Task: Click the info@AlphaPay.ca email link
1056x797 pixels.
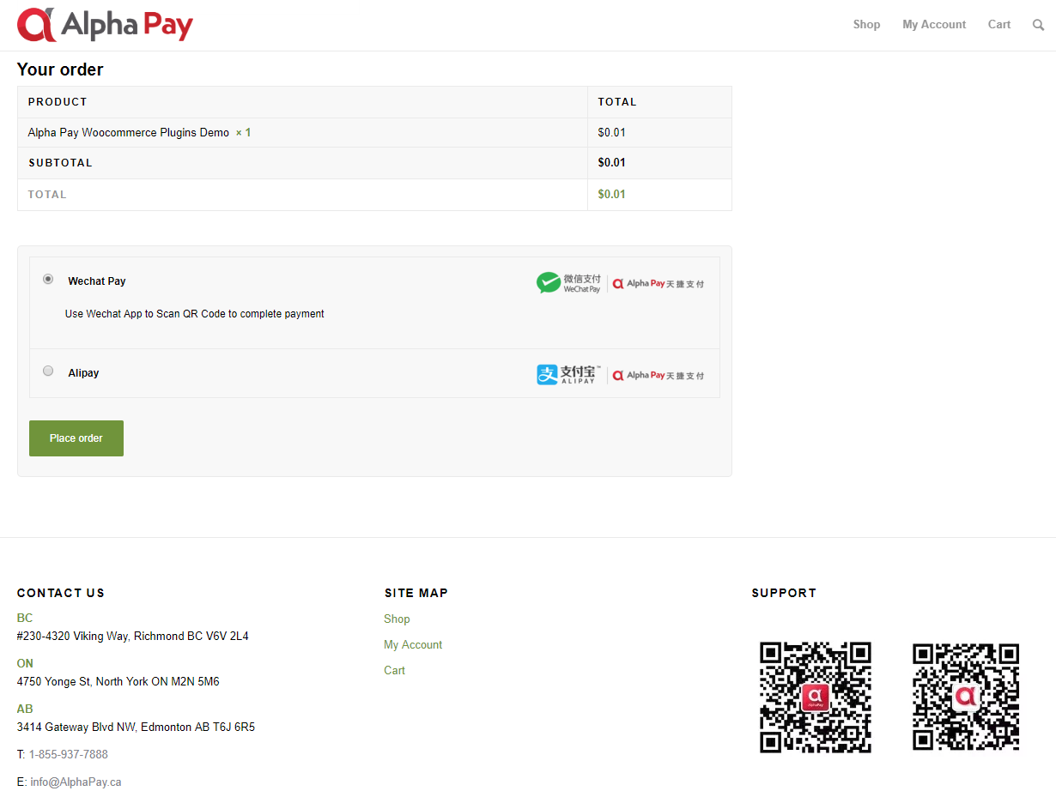Action: point(76,782)
